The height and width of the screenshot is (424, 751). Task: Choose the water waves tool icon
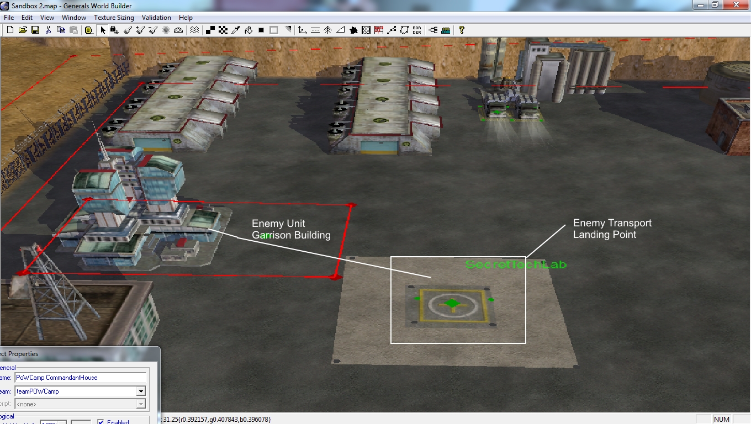coord(194,30)
